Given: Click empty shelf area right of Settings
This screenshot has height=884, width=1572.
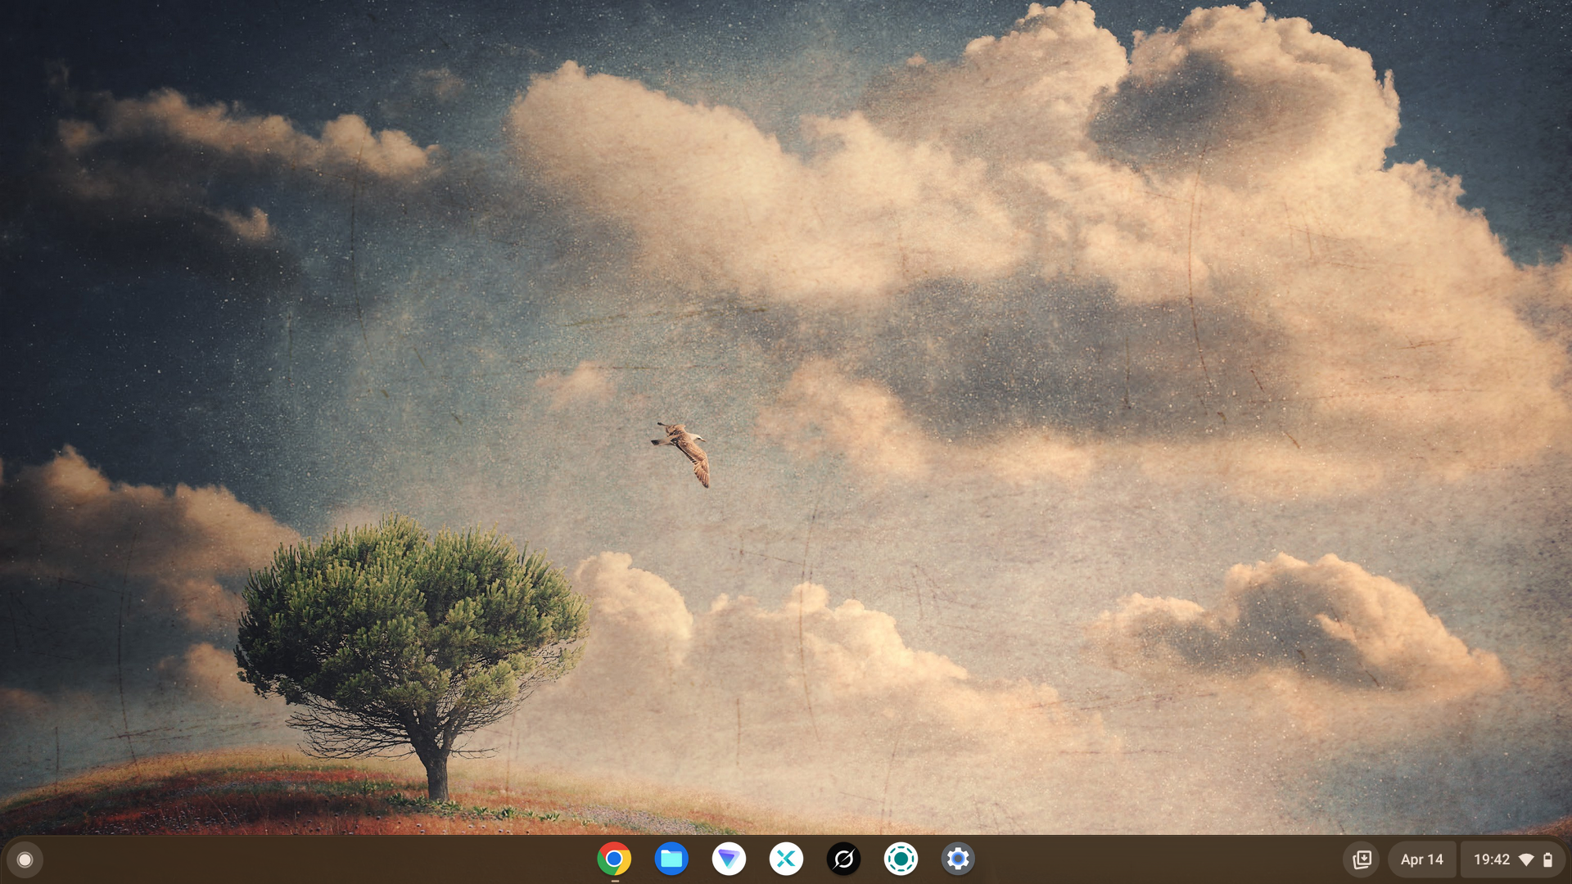Looking at the screenshot, I should (1146, 859).
